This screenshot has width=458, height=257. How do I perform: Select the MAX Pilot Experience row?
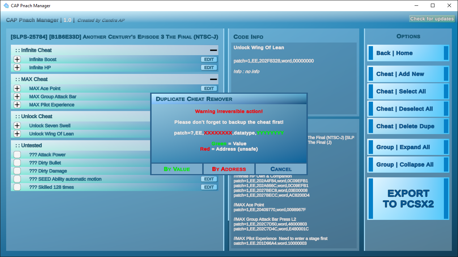point(81,105)
